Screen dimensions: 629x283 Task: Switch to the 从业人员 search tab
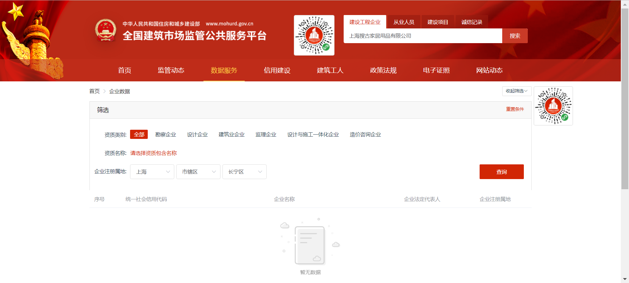coord(404,22)
